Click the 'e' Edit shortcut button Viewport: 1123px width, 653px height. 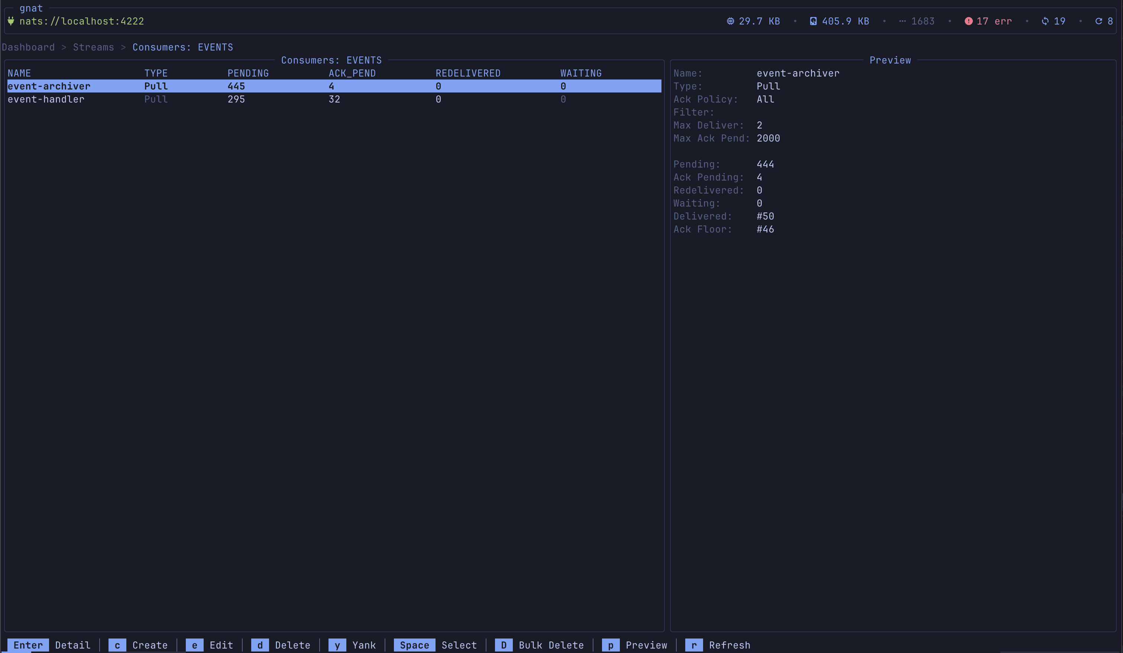[x=194, y=645]
